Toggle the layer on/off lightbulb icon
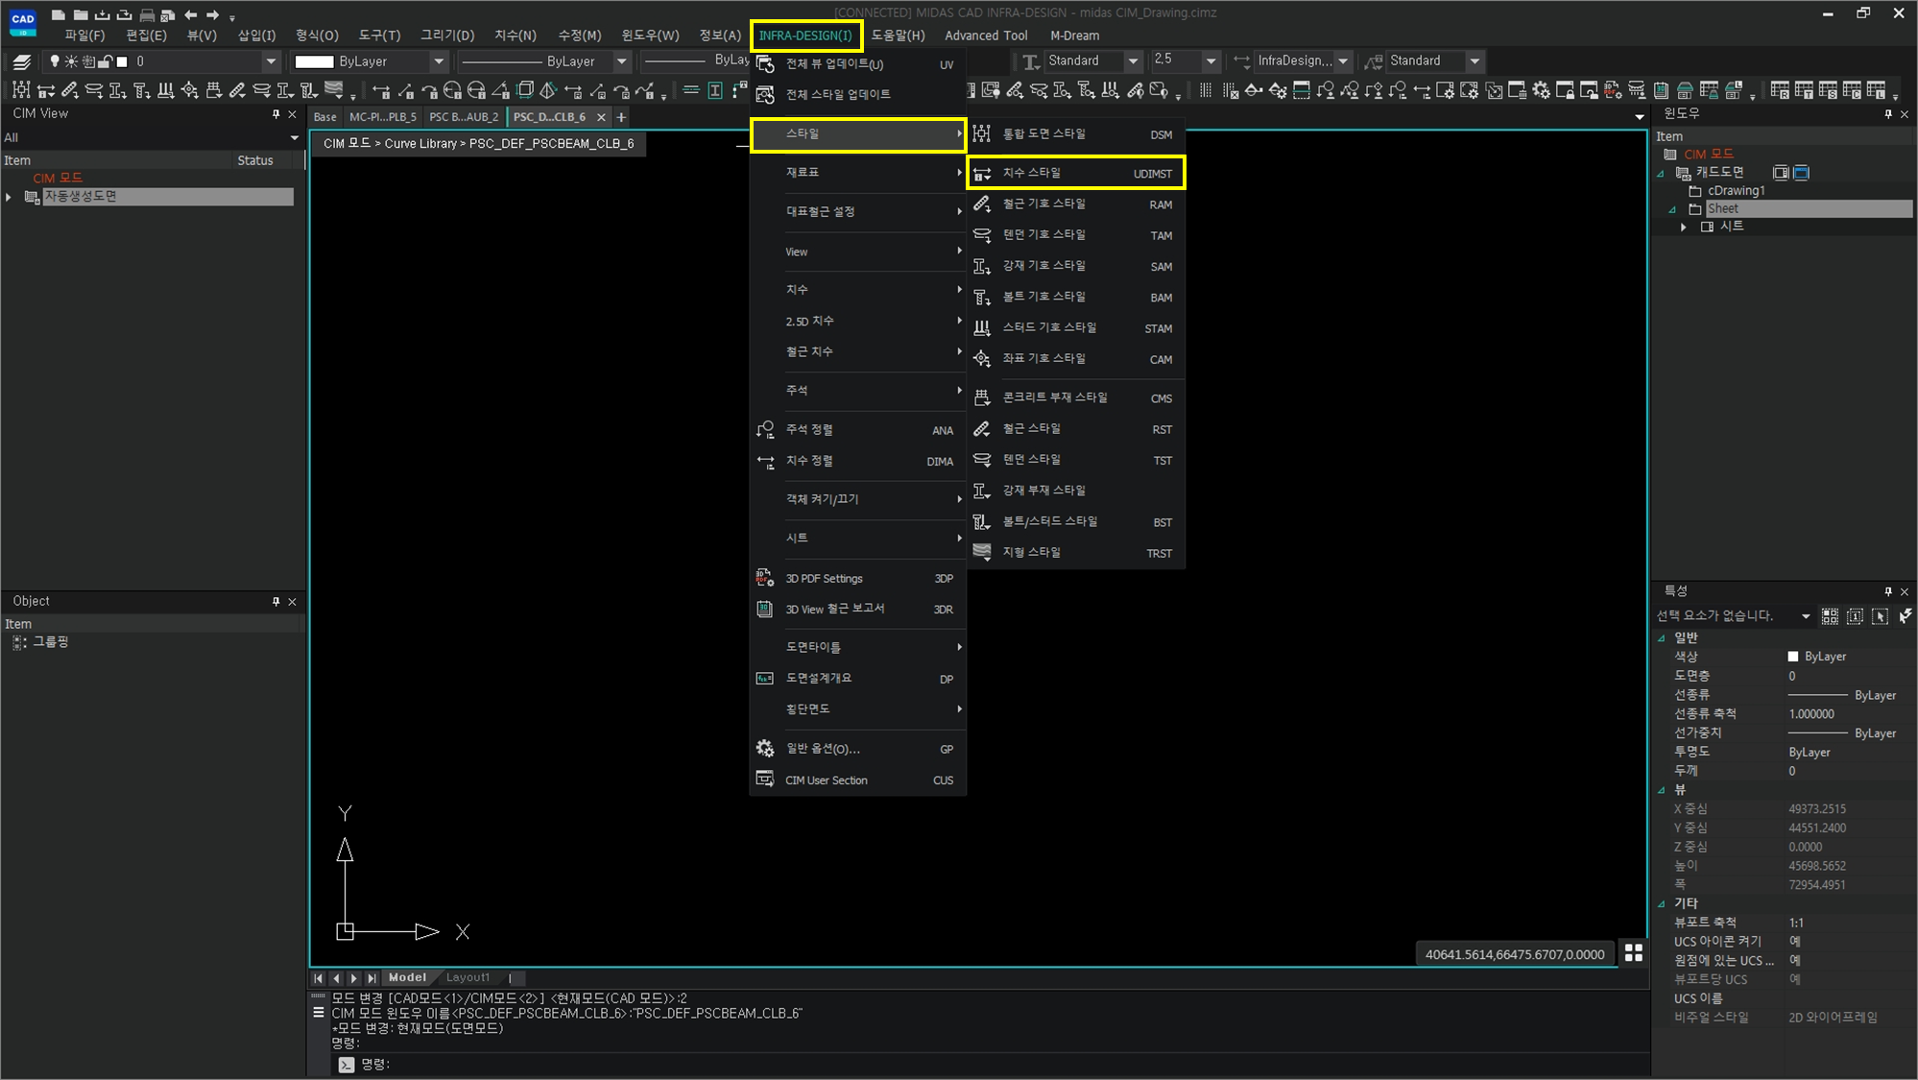 (54, 61)
